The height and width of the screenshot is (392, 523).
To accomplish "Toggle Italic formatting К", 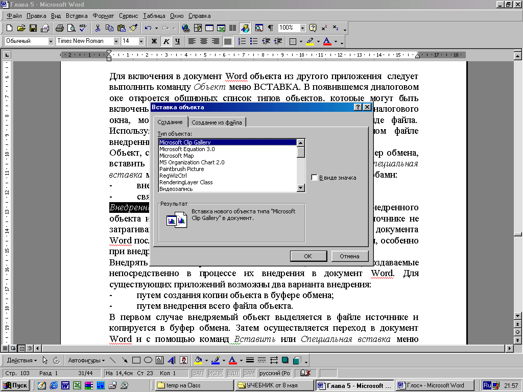I will point(166,41).
